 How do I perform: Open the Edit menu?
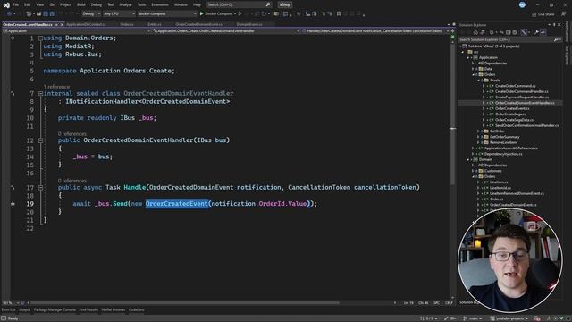(x=28, y=4)
